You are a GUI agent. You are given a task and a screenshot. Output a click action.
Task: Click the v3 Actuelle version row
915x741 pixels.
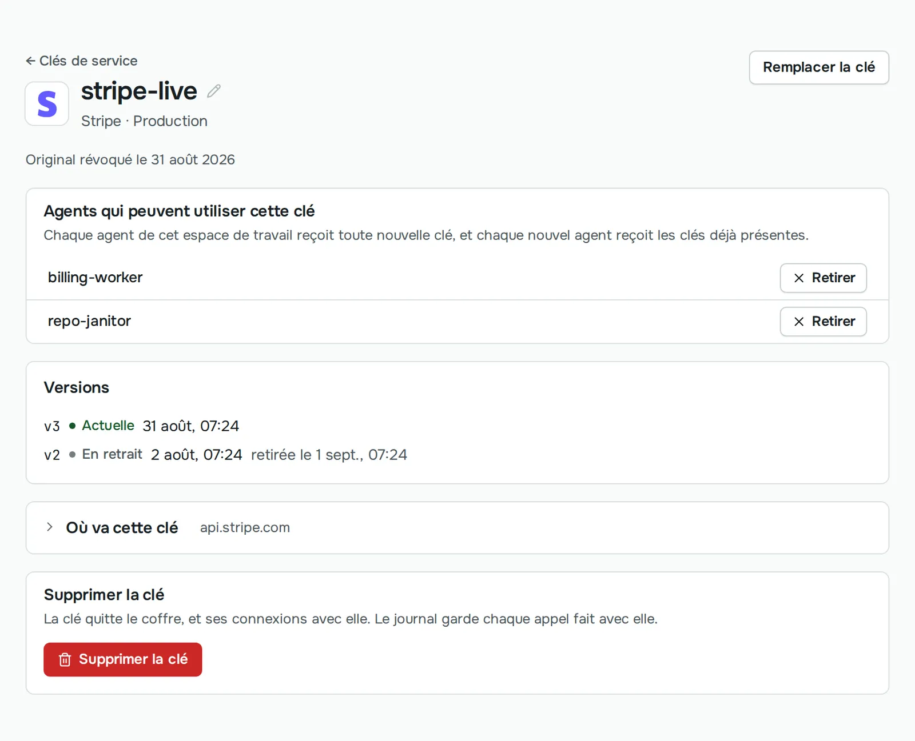141,426
